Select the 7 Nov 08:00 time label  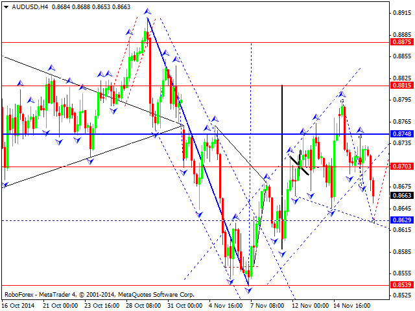(x=268, y=305)
